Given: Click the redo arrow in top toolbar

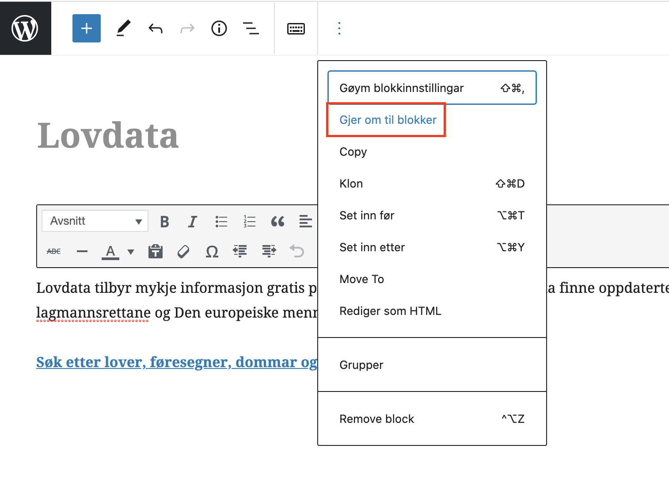Looking at the screenshot, I should (x=187, y=29).
